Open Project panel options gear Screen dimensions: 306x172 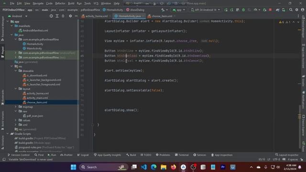pyautogui.click(x=70, y=16)
